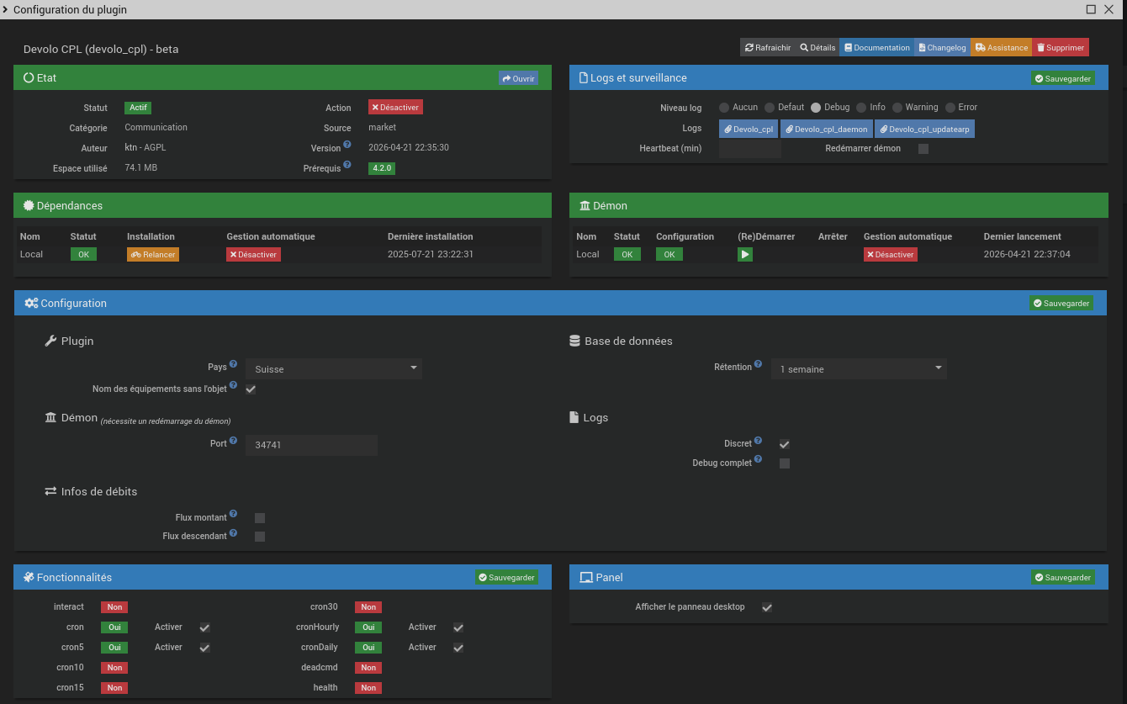Start the Local daemon with the green play icon

click(x=744, y=254)
